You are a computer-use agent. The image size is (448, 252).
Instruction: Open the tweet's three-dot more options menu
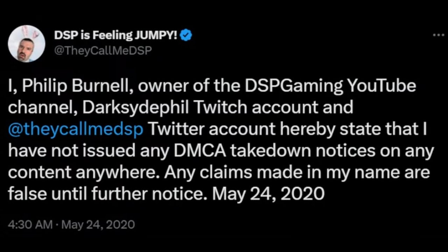click(x=438, y=35)
